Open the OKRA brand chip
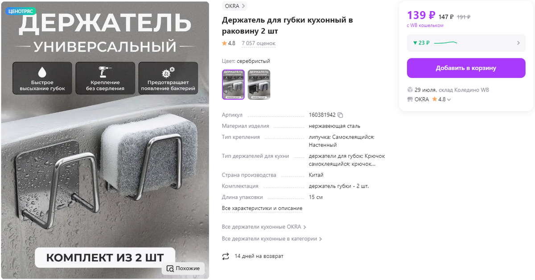Image resolution: width=535 pixels, height=280 pixels. click(x=235, y=6)
